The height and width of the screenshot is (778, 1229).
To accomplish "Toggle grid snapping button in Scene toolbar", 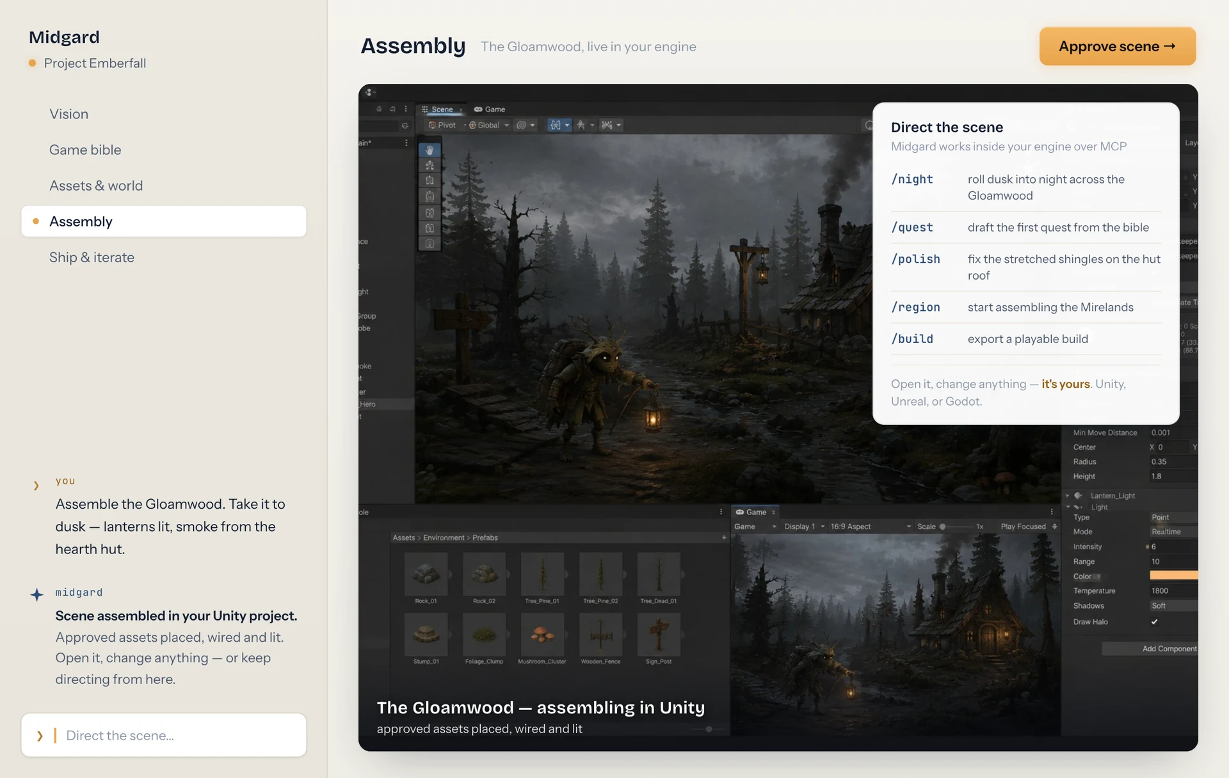I will 555,125.
